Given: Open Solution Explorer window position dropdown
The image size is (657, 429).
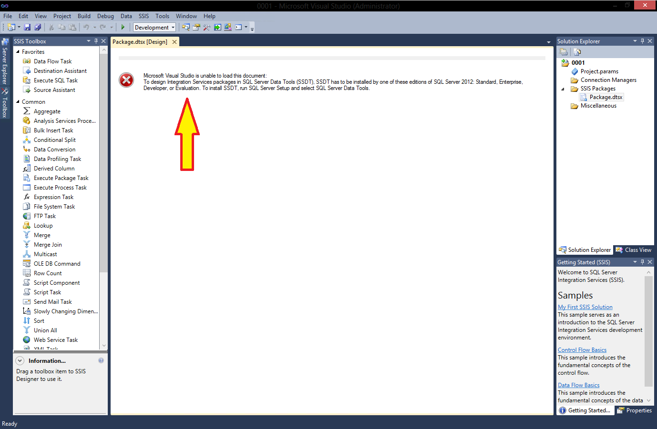Looking at the screenshot, I should click(635, 41).
